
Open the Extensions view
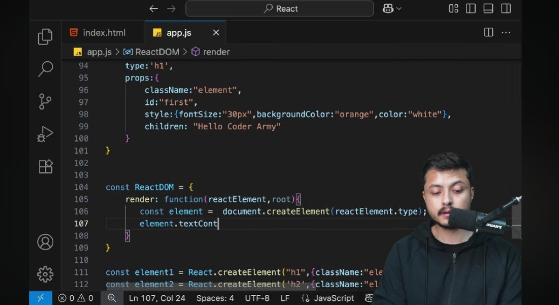coord(45,166)
